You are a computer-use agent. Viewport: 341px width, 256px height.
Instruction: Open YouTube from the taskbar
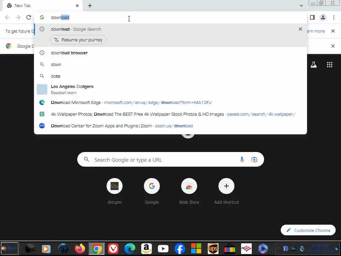click(x=163, y=249)
